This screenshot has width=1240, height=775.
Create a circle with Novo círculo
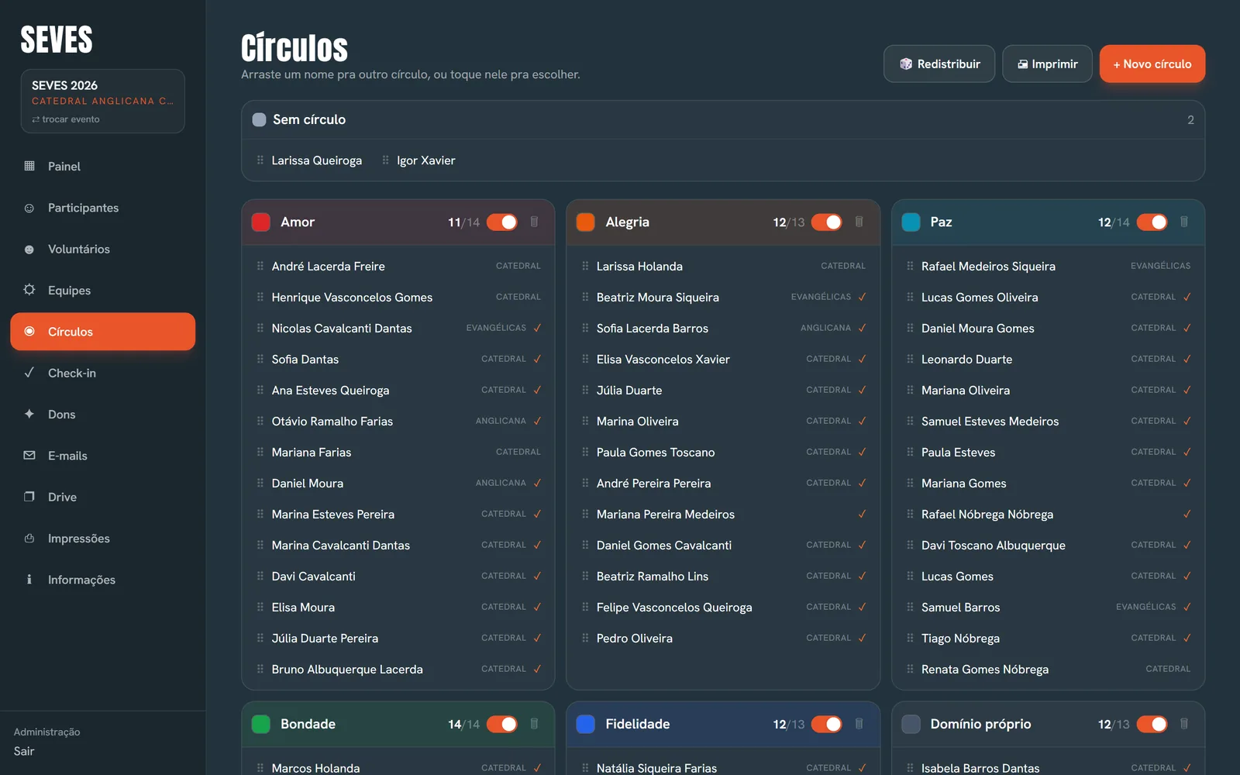tap(1152, 64)
